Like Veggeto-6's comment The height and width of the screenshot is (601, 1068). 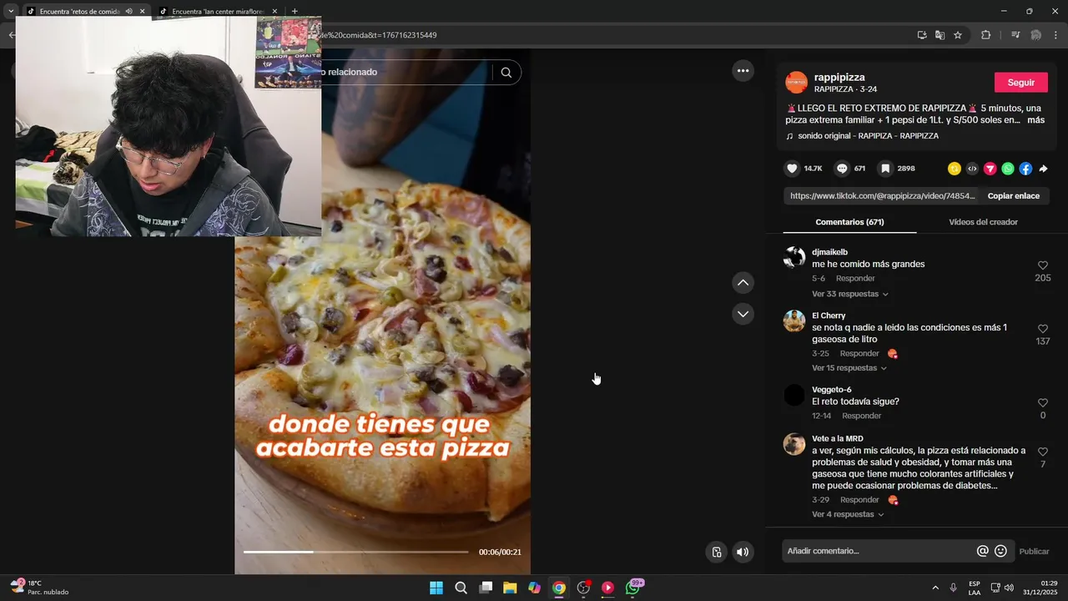click(1042, 403)
